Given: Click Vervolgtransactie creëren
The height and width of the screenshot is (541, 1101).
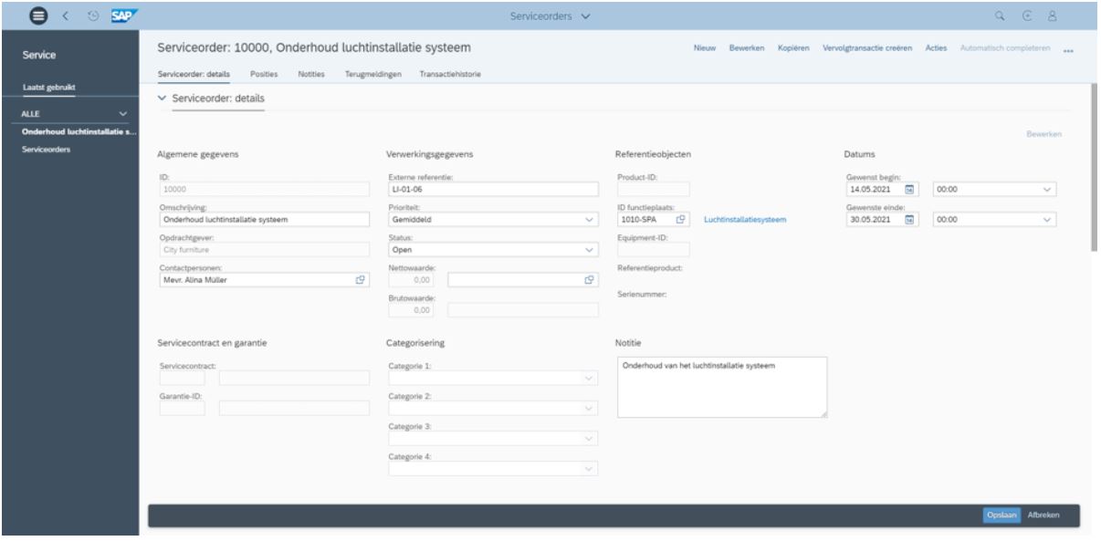Looking at the screenshot, I should click(x=867, y=47).
